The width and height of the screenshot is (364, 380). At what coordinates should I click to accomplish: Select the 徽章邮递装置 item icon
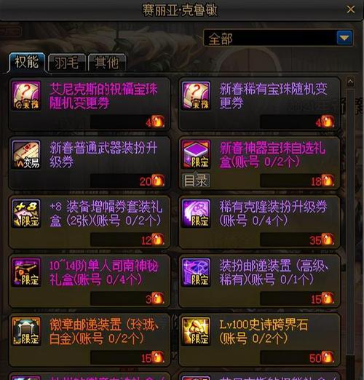pyautogui.click(x=26, y=331)
